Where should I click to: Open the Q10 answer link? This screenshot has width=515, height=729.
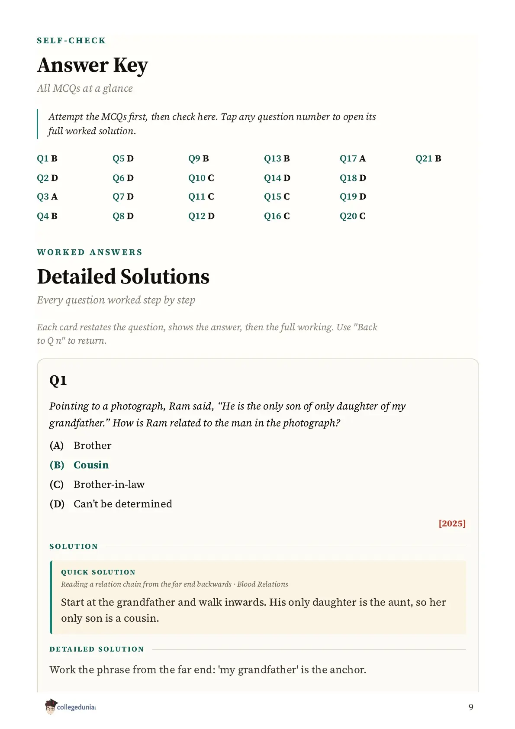pos(201,178)
